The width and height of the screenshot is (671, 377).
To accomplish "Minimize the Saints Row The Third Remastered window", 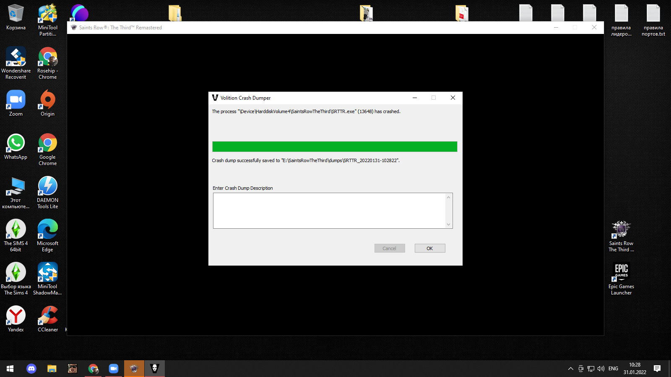I will click(x=556, y=27).
